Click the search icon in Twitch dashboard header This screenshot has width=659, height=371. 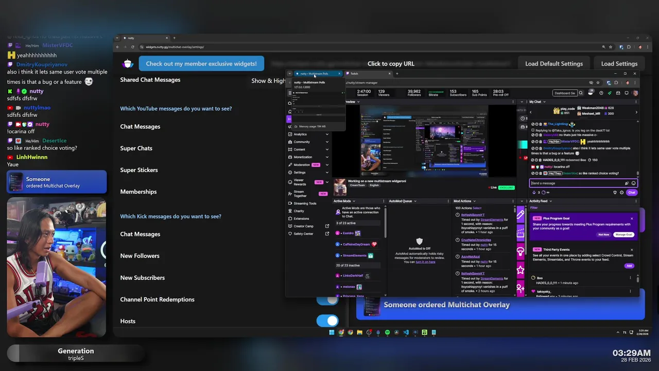click(581, 93)
